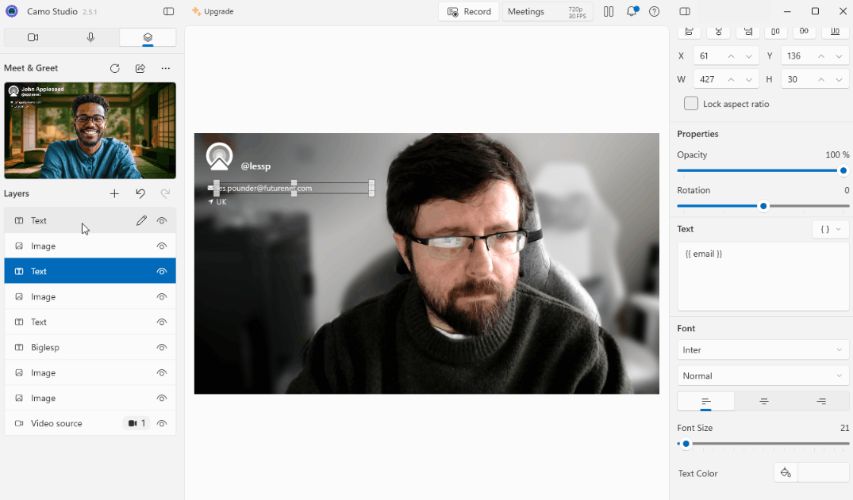Toggle visibility of the Video source layer
The image size is (853, 500).
(x=162, y=423)
